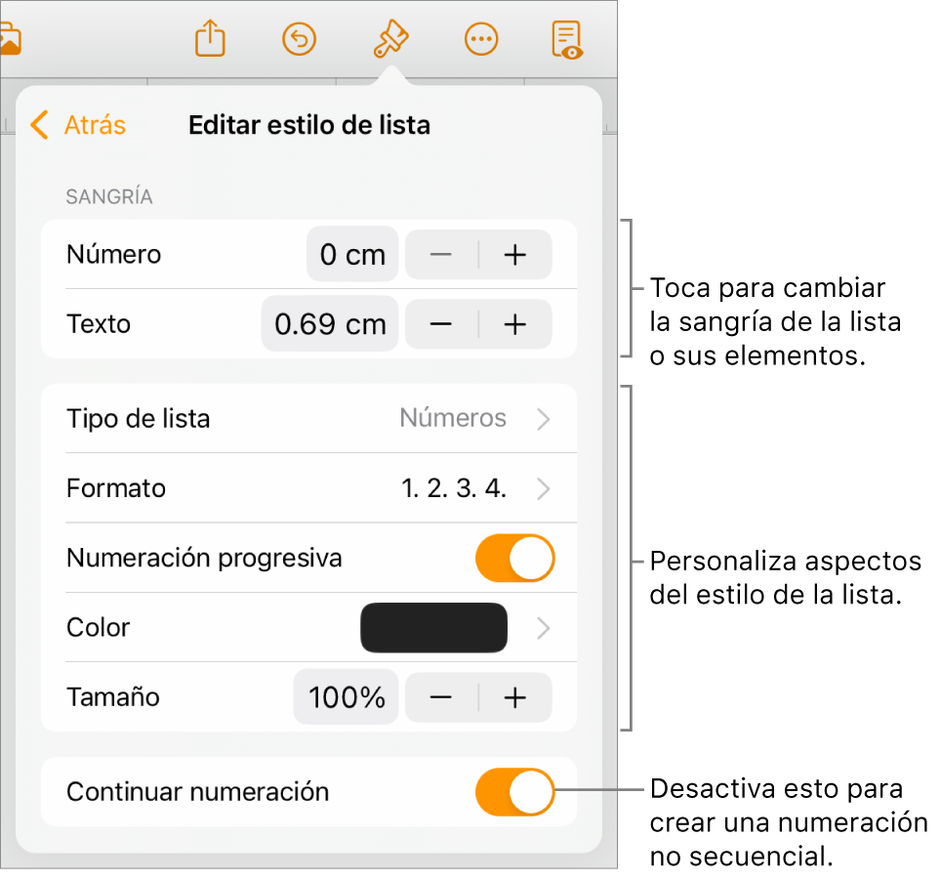Increase the Número indent

pos(515,255)
